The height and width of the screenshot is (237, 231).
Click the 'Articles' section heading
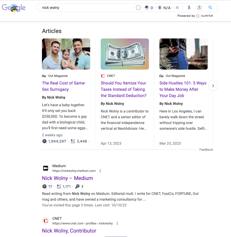point(52,31)
